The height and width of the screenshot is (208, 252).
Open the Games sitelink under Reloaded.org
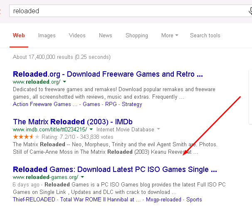(x=91, y=104)
